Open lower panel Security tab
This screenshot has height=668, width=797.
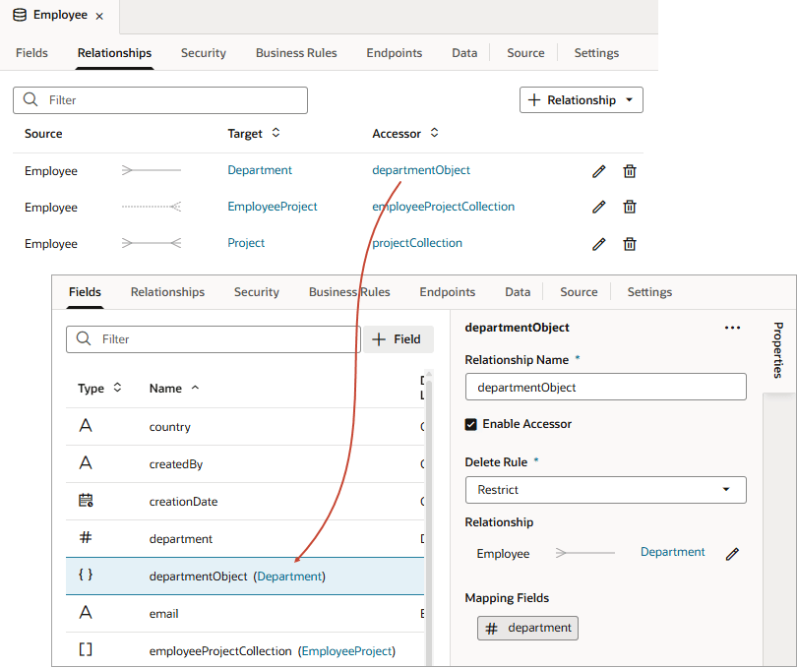pyautogui.click(x=257, y=292)
